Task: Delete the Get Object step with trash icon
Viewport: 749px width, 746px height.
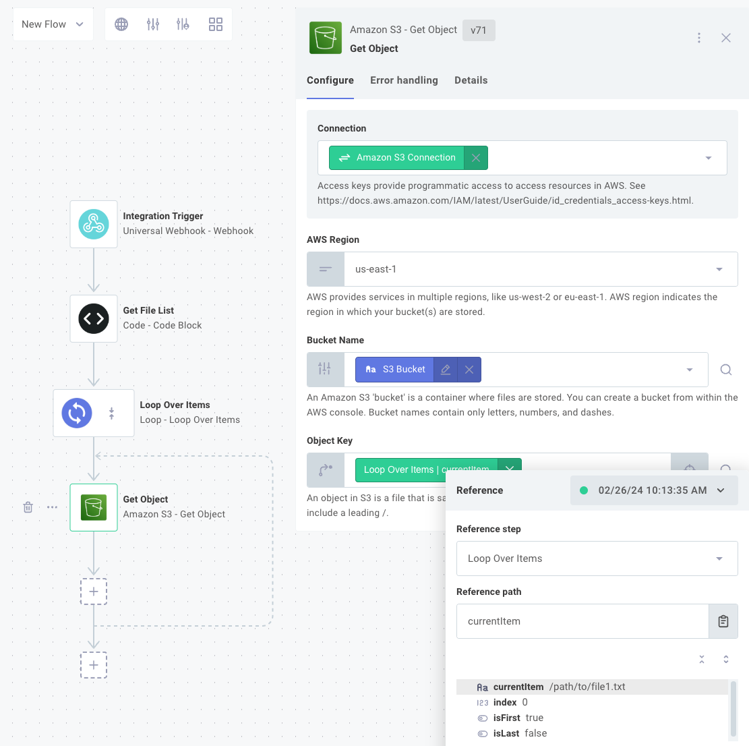Action: click(x=28, y=507)
